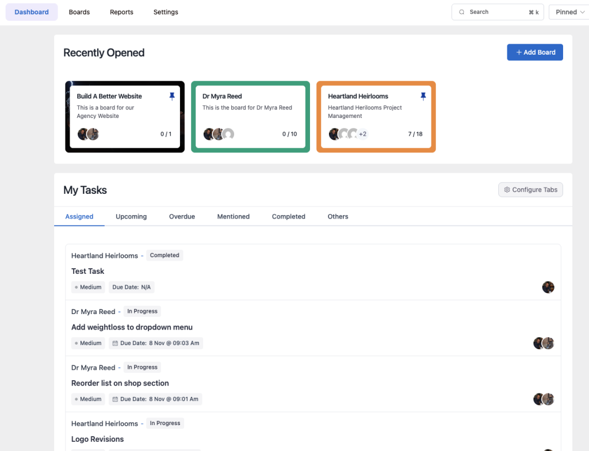Click into the Search field
Image resolution: width=589 pixels, height=451 pixels.
[495, 12]
